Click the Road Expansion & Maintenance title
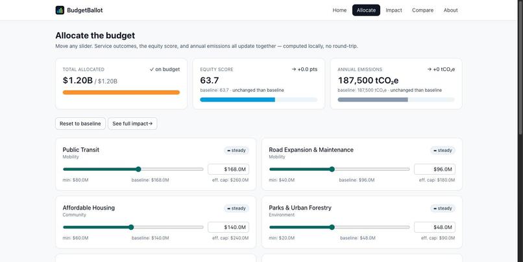Screen dimensions: 523x262 311,149
